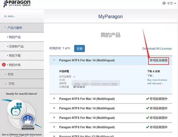This screenshot has height=137, width=178.
Task: Click the MyParagon page heading
Action: [111, 16]
